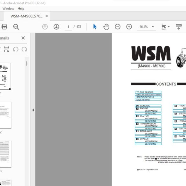The height and width of the screenshot is (186, 186).
Task: Open the Find text magnifier tool
Action: (x=16, y=27)
